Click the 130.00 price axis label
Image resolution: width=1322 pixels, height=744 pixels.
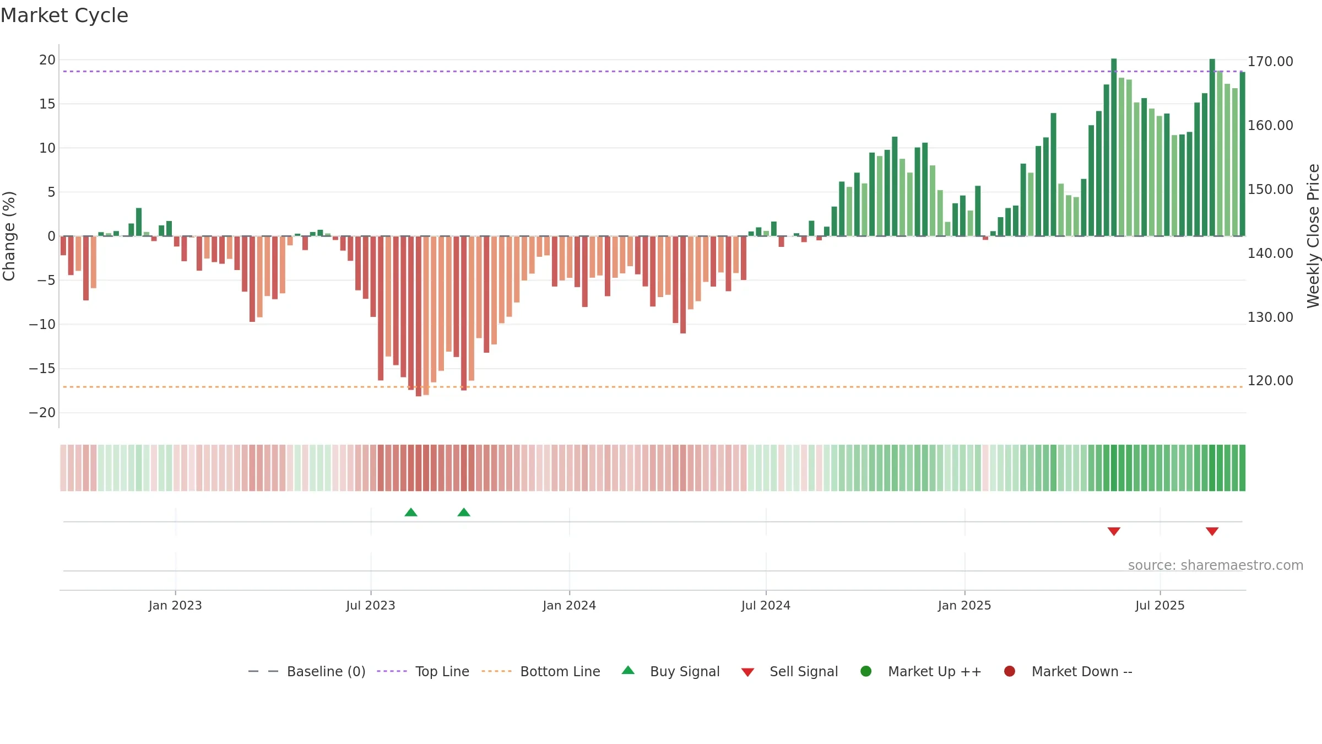click(1270, 317)
